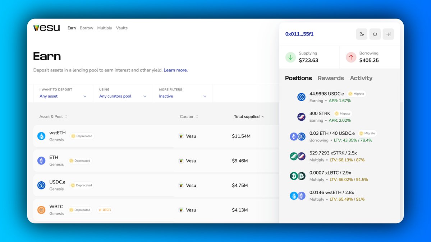Click the APR: 1.67% text

point(339,101)
